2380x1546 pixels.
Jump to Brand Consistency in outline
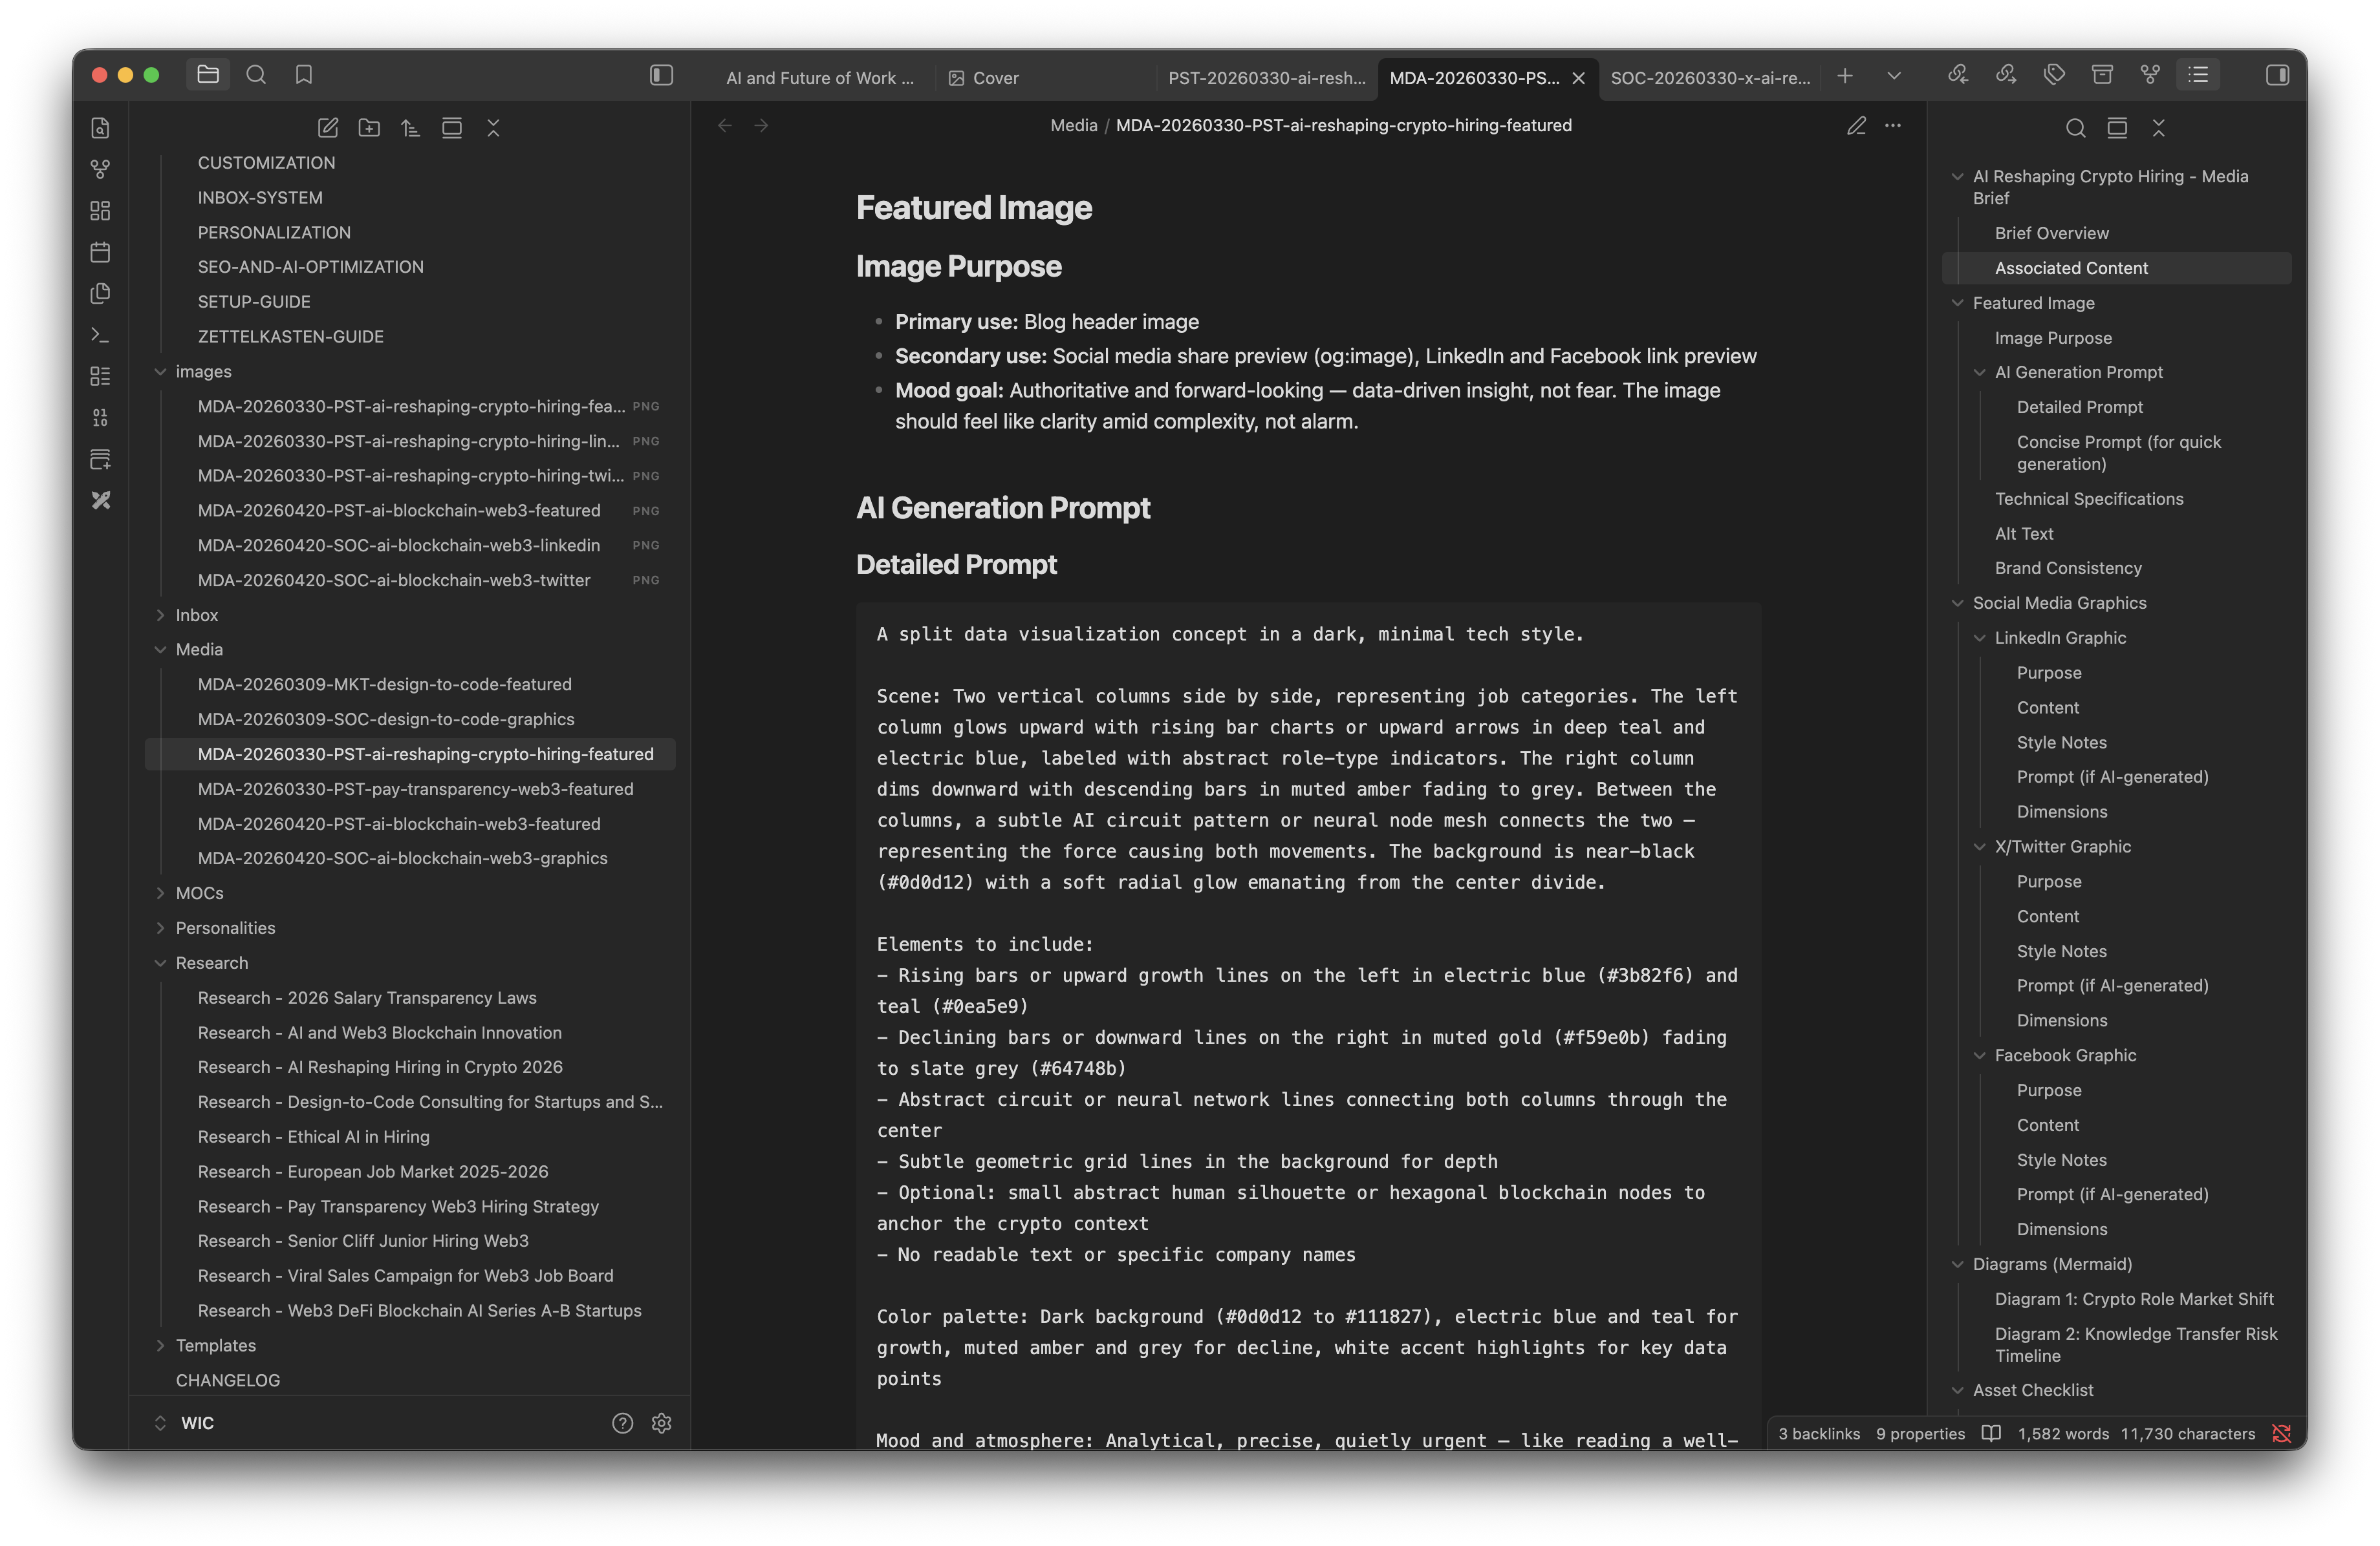[x=2068, y=569]
